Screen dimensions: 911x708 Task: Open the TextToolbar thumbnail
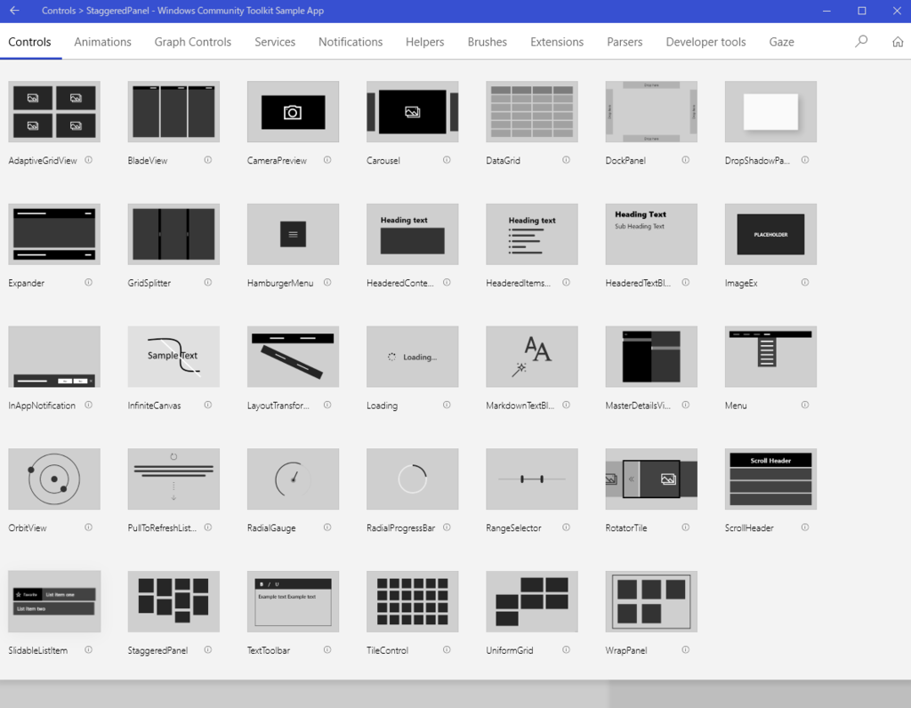coord(293,602)
